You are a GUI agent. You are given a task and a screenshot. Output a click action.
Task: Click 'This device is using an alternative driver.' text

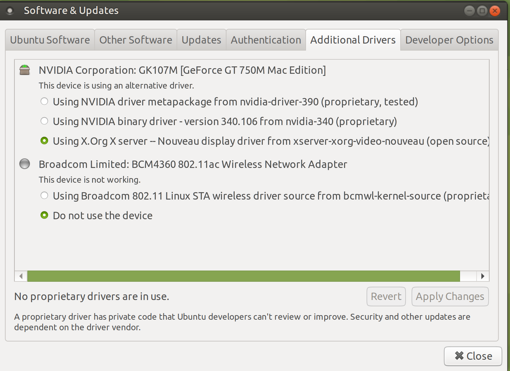(x=116, y=86)
